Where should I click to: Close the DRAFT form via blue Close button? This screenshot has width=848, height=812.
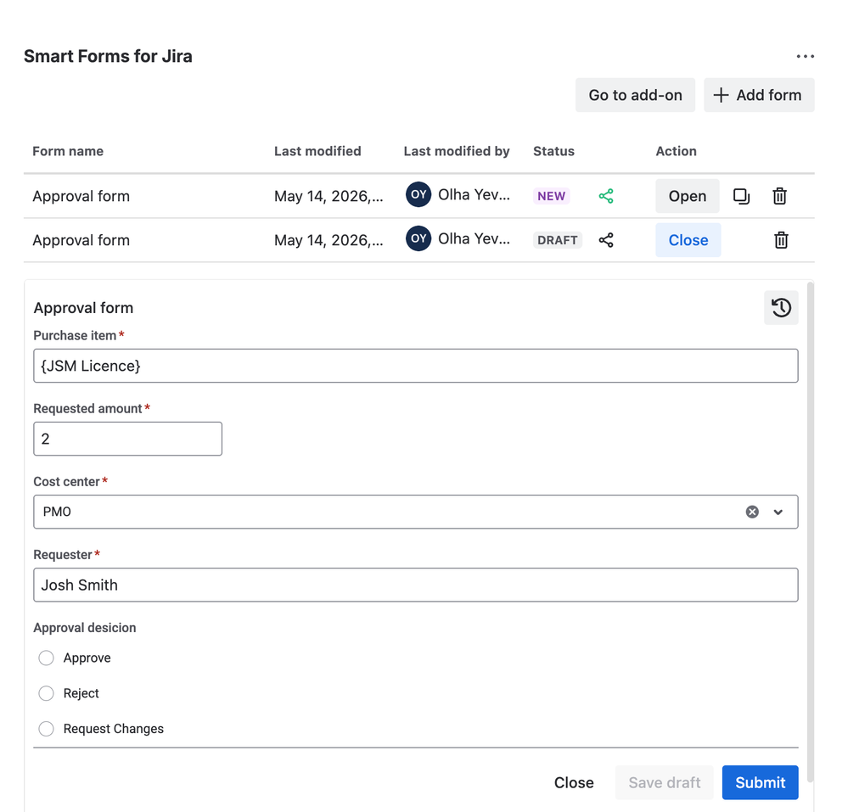click(x=688, y=240)
